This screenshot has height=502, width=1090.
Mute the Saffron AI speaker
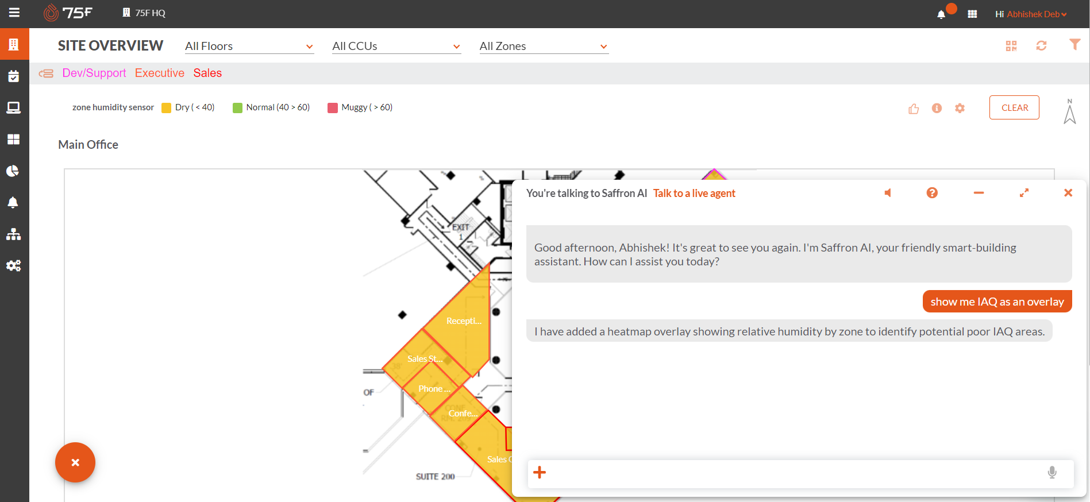point(888,193)
